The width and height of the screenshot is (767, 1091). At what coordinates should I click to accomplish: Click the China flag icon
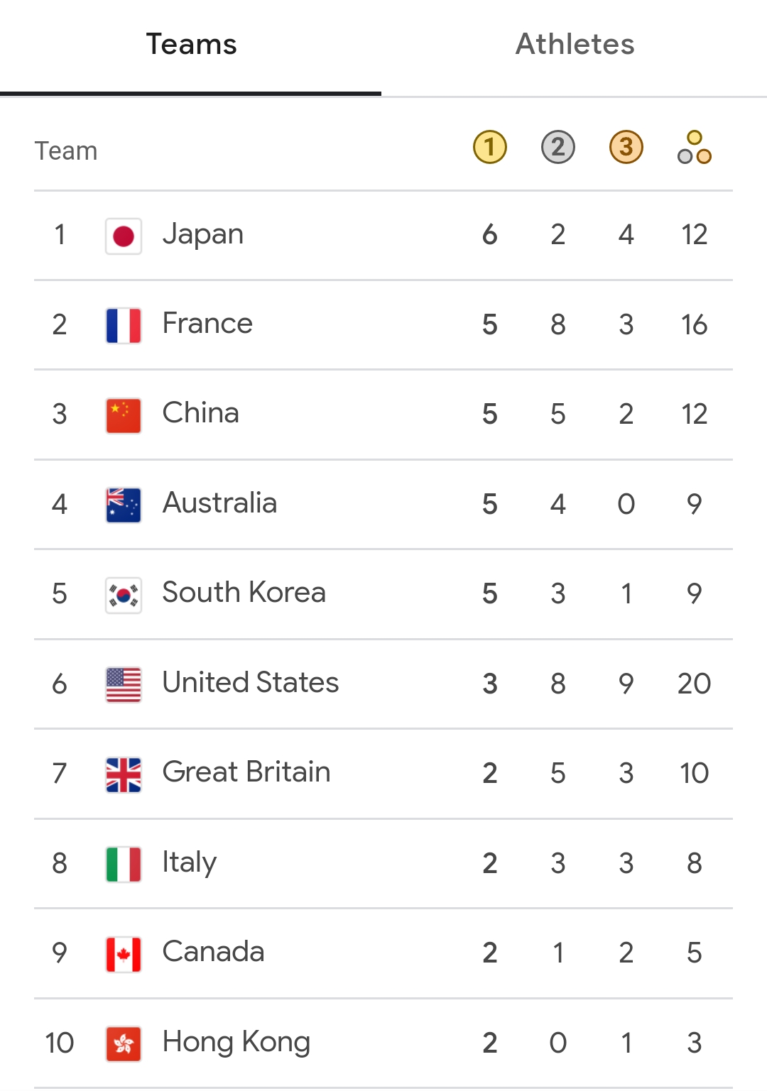click(x=124, y=415)
